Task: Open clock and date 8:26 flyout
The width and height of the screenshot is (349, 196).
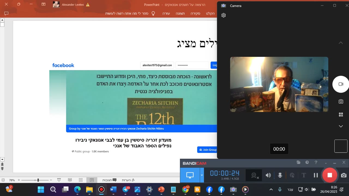Action: (329, 189)
